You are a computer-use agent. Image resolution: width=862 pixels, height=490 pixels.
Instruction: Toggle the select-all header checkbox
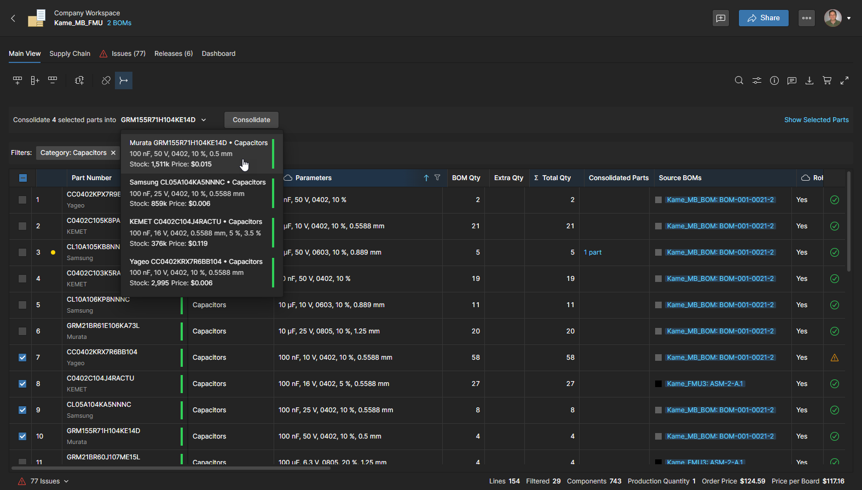tap(22, 178)
